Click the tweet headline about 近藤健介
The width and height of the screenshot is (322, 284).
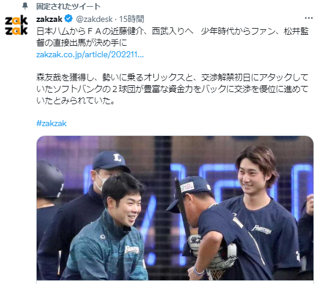click(172, 37)
